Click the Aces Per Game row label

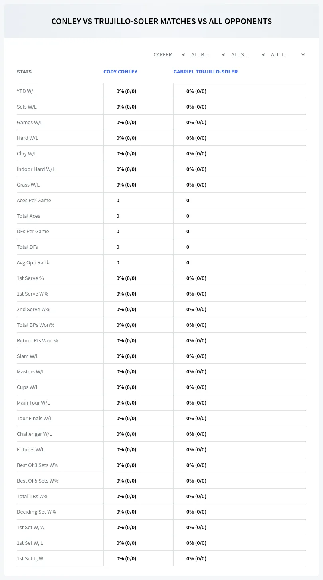pos(34,200)
